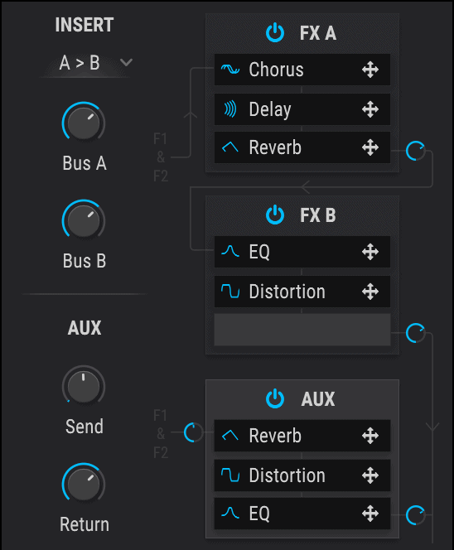Image resolution: width=454 pixels, height=550 pixels.
Task: Click the chevron beside A > B
Action: tap(126, 62)
